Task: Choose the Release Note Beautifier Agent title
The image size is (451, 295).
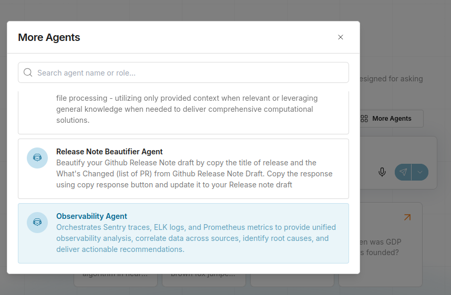Action: tap(109, 152)
